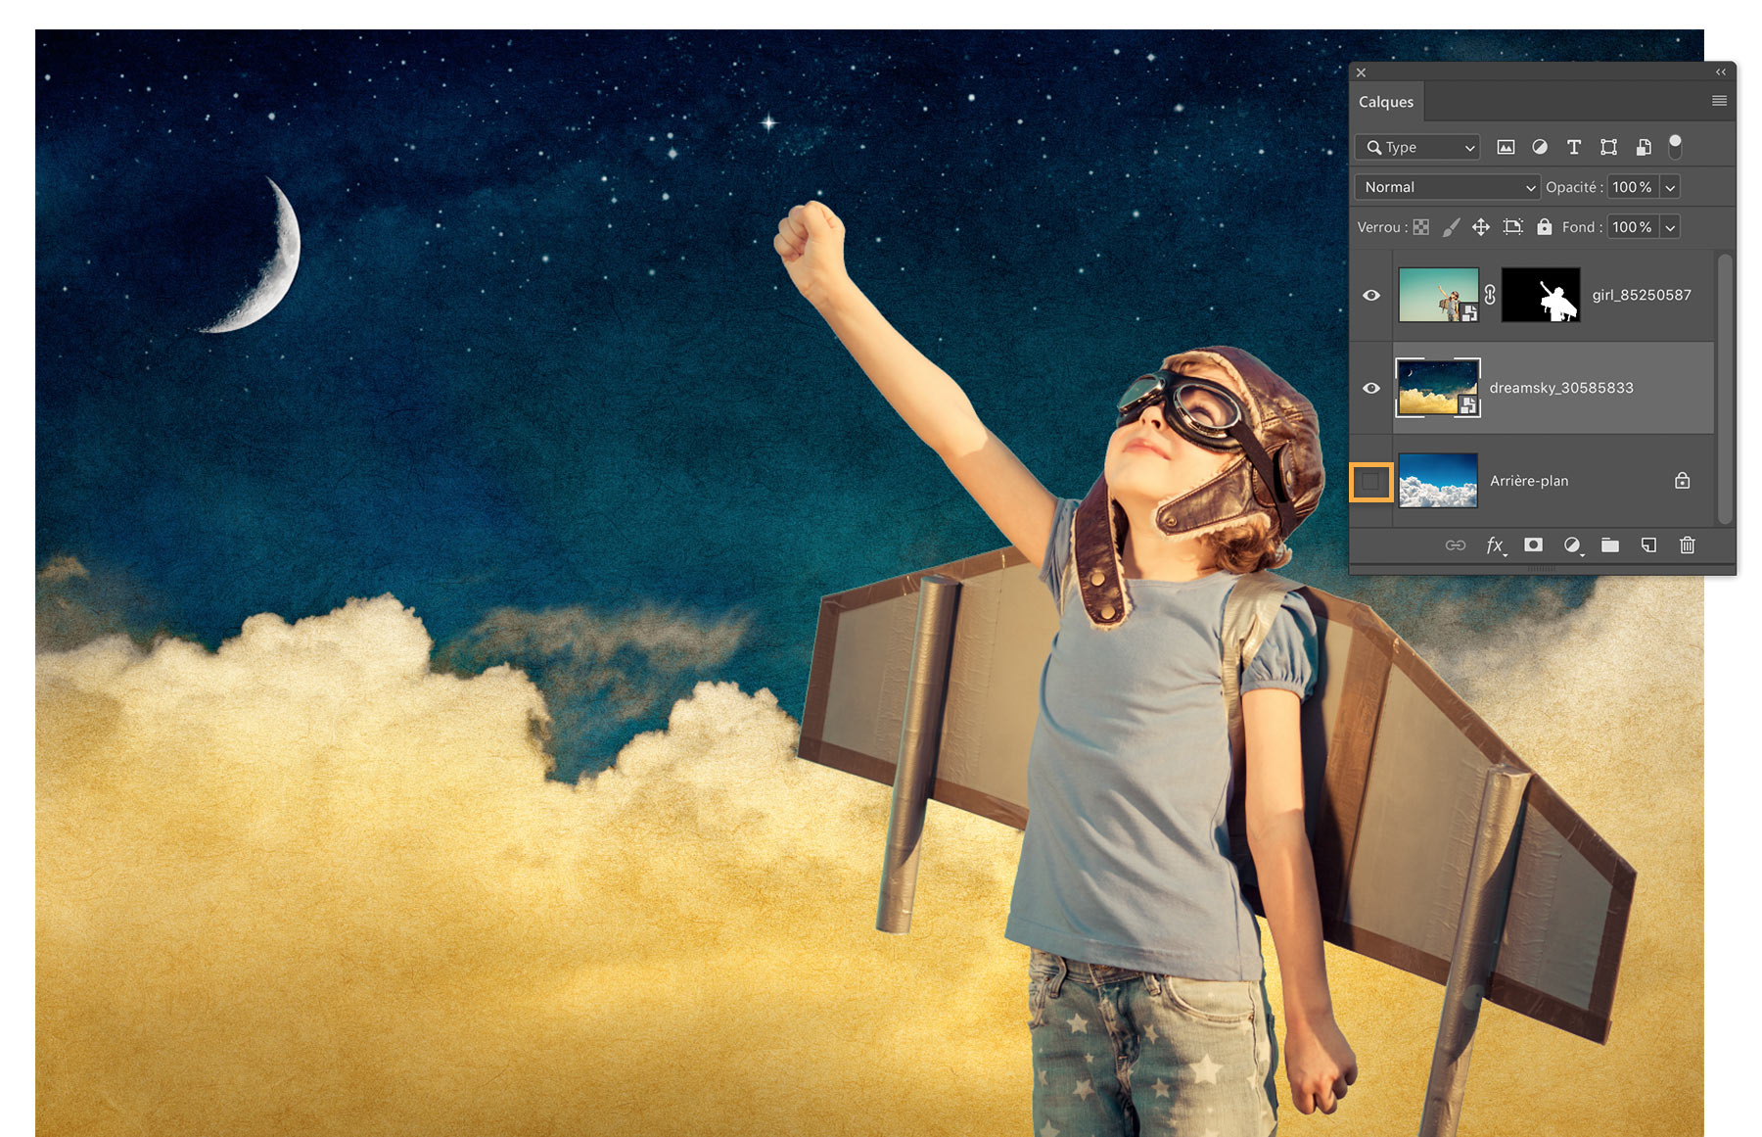The height and width of the screenshot is (1137, 1762).
Task: Open the Type filter dropdown
Action: point(1417,147)
